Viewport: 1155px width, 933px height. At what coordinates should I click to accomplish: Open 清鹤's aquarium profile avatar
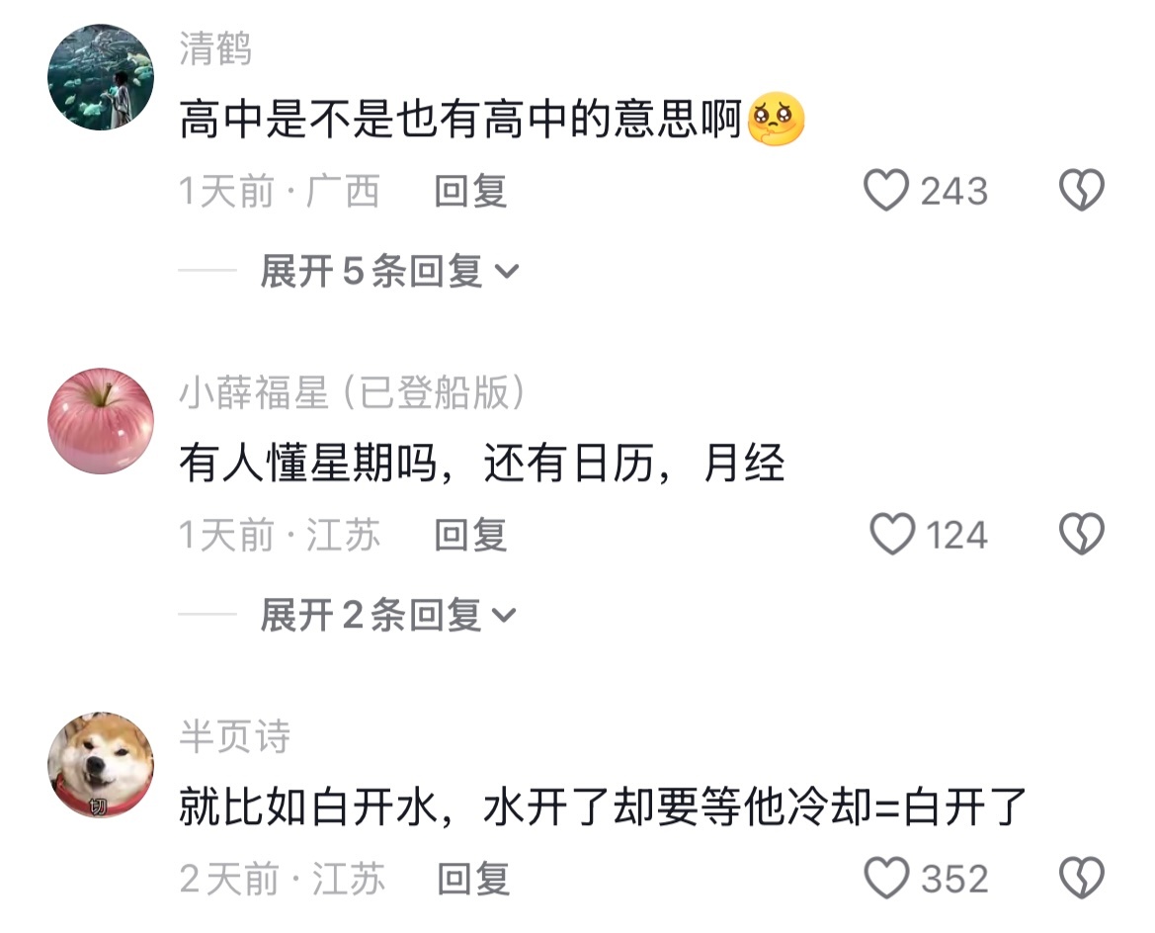[101, 77]
